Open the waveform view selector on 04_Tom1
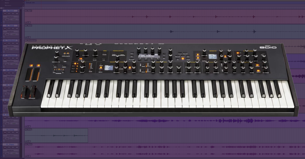Viewport: 305px width, 159px height. coord(11,17)
